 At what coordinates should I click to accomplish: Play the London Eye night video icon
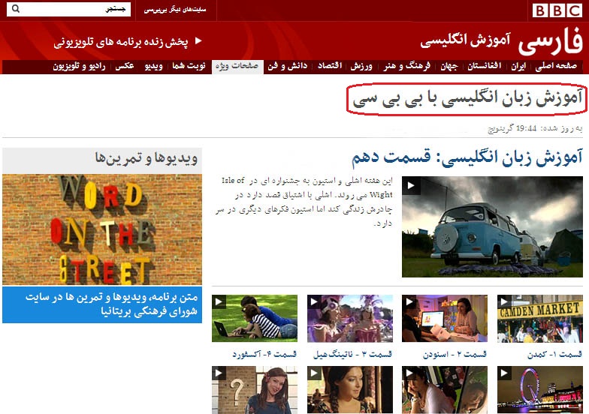pos(504,373)
